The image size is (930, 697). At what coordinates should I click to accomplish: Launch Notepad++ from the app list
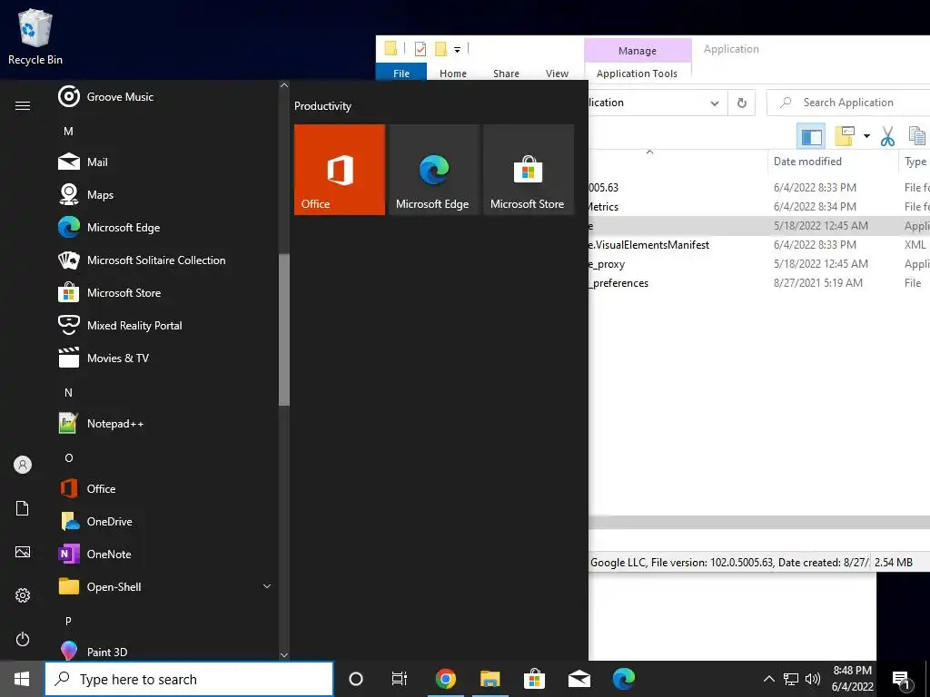pyautogui.click(x=166, y=423)
